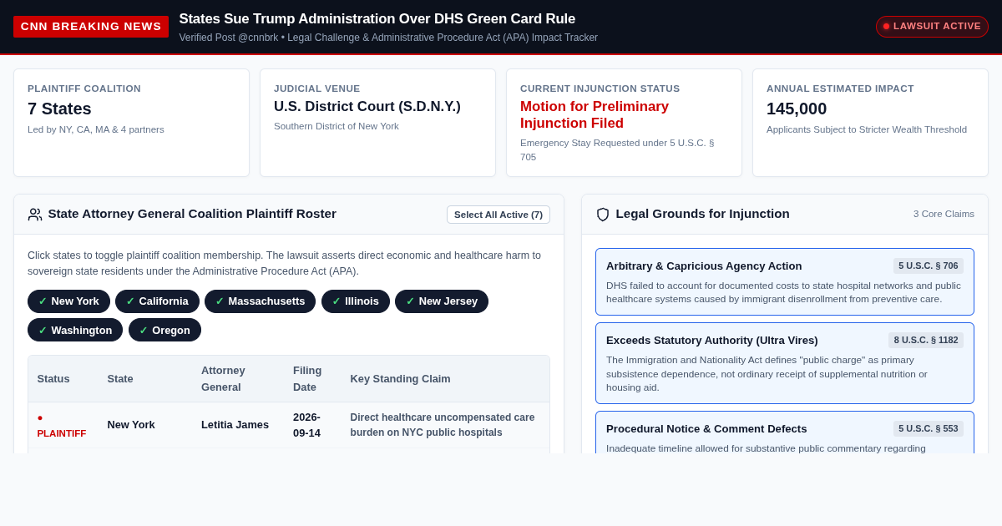Click the Lawsuit Active status badge
Screen dimensions: 1002x526
pos(932,27)
